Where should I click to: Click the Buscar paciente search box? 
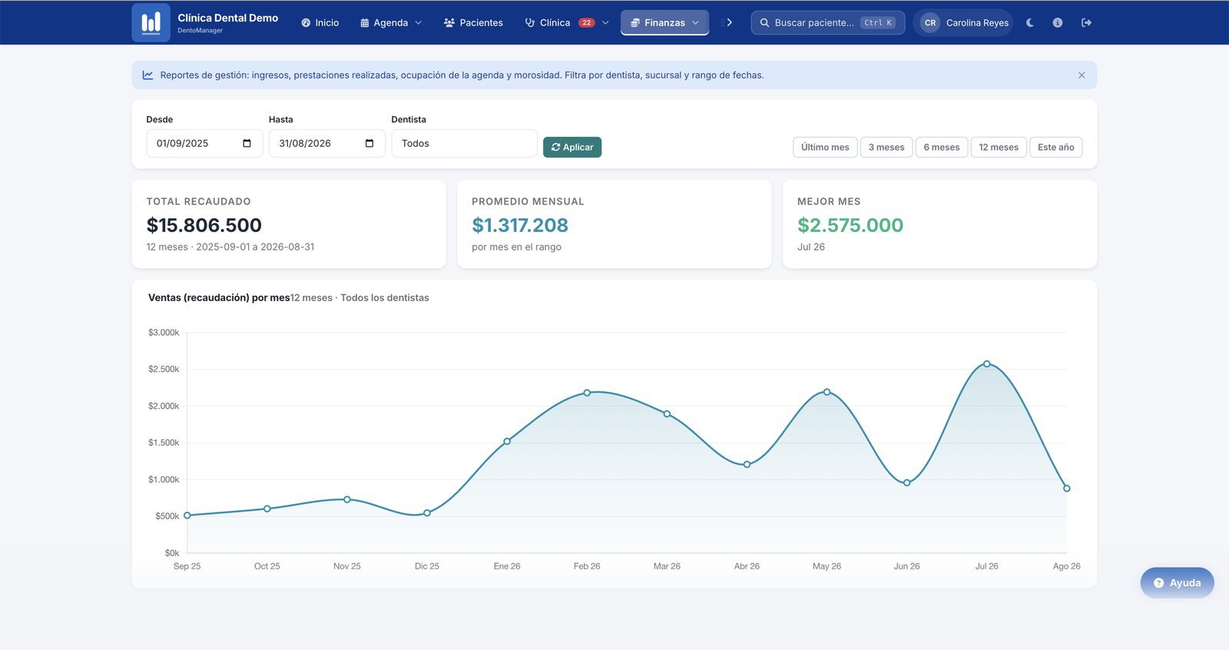tap(827, 23)
